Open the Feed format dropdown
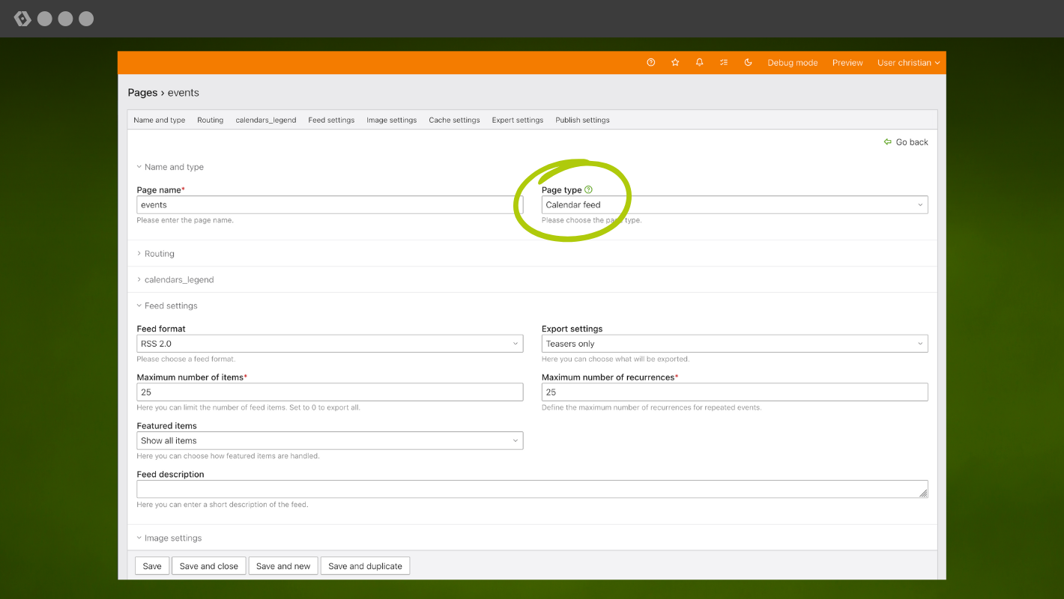The image size is (1064, 599). pyautogui.click(x=330, y=344)
